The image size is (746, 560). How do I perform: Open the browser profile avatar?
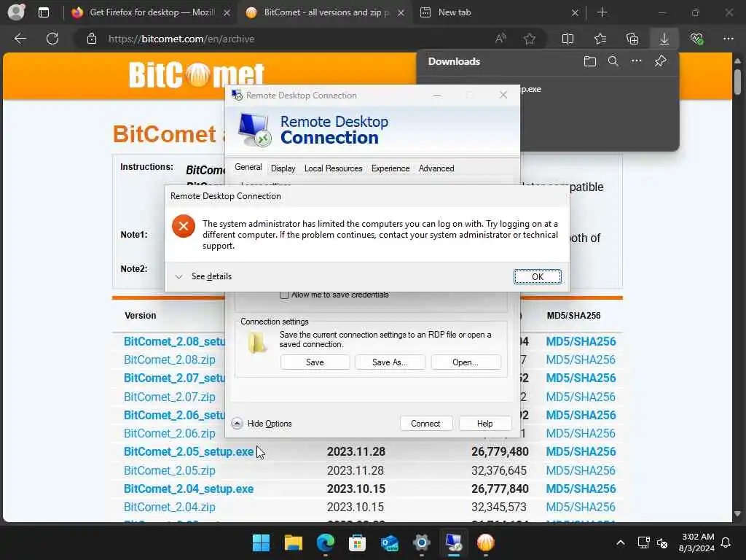tap(16, 12)
